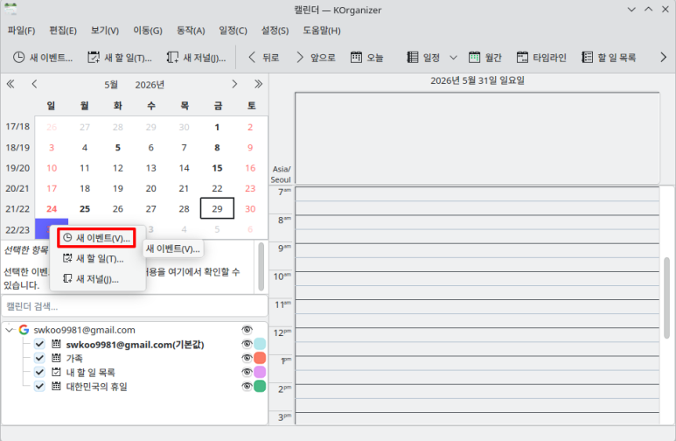Collapse the swkoo9981@gmail.com account tree
The image size is (676, 441).
point(10,330)
